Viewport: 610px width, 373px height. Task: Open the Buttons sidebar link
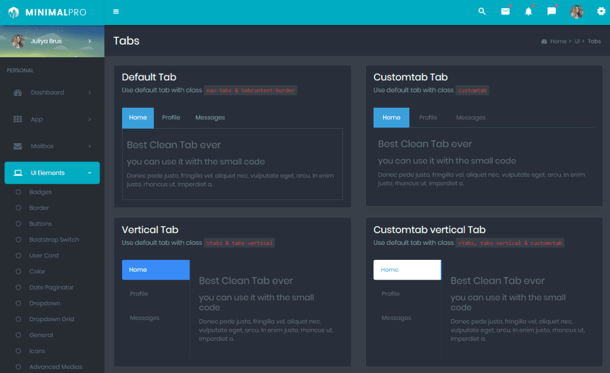click(x=41, y=223)
